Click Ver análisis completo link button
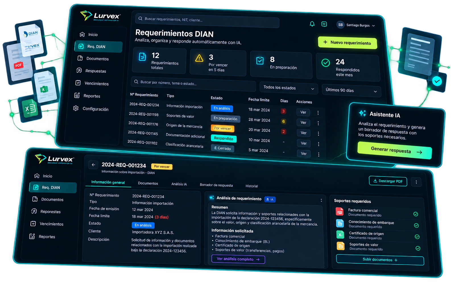The height and width of the screenshot is (282, 451). (x=238, y=259)
